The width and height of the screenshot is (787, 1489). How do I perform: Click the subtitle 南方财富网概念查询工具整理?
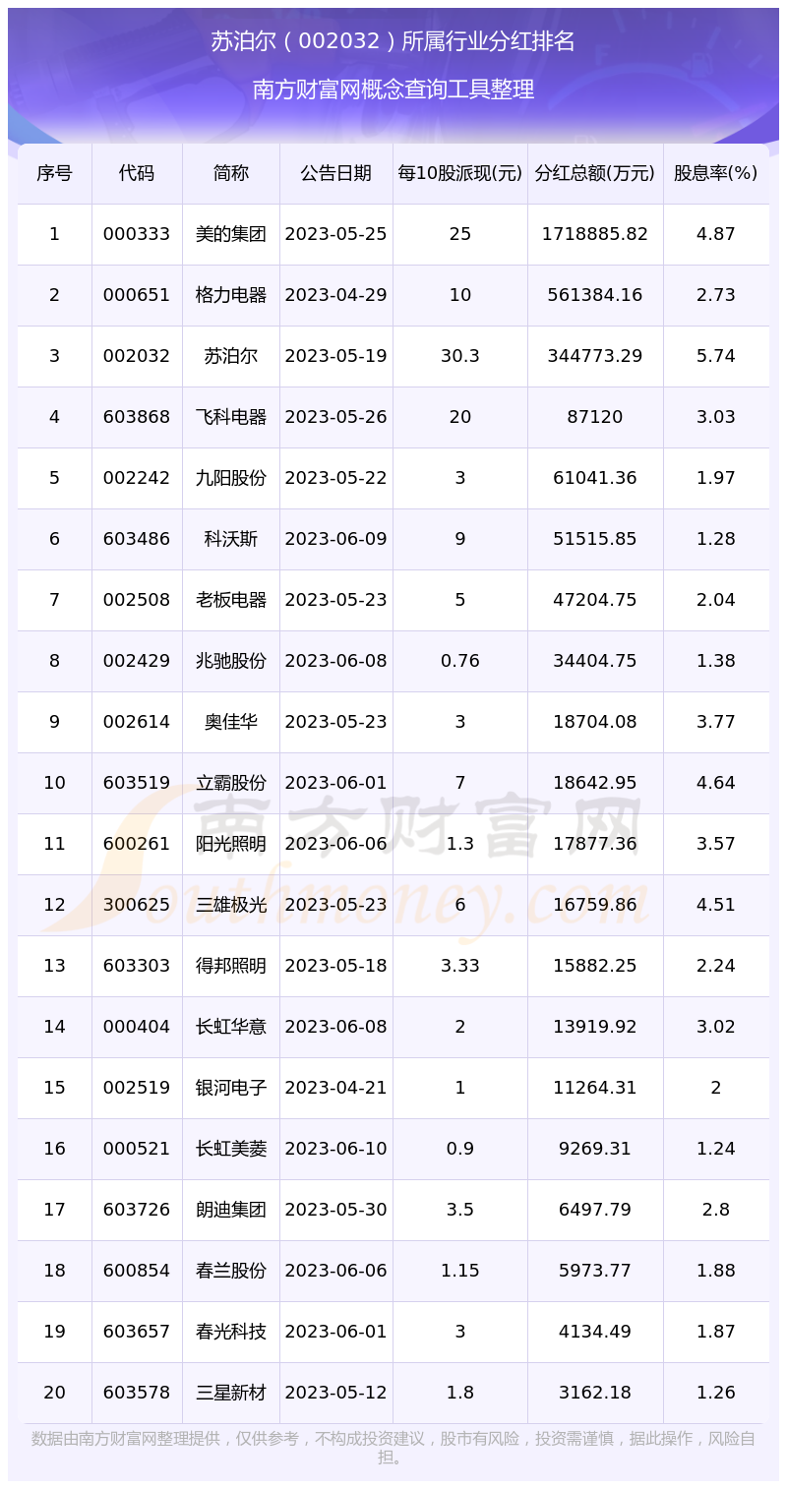tap(393, 89)
